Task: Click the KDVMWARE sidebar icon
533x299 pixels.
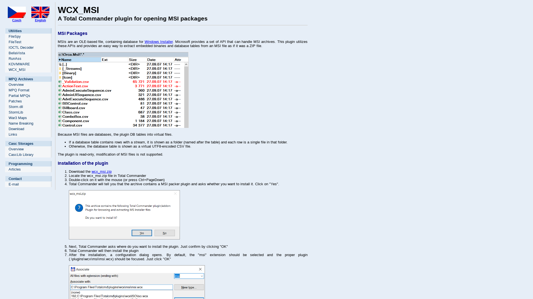Action: tap(19, 64)
